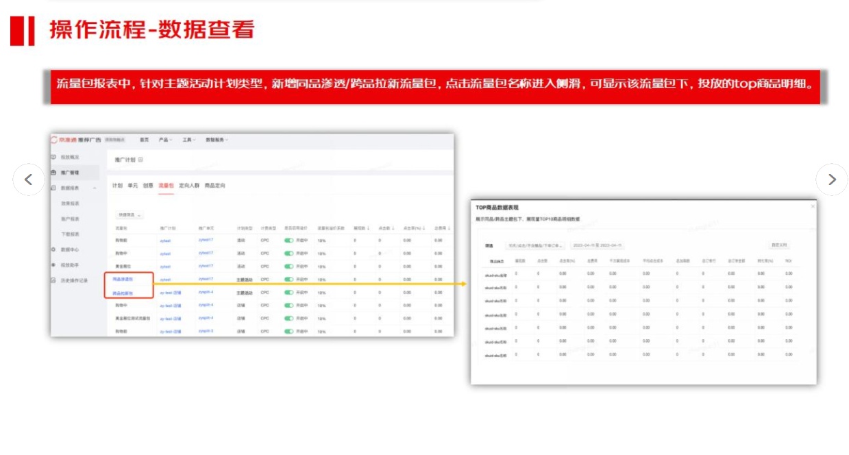Open the 商品渗透包 traffic package link
This screenshot has width=849, height=455.
[123, 280]
